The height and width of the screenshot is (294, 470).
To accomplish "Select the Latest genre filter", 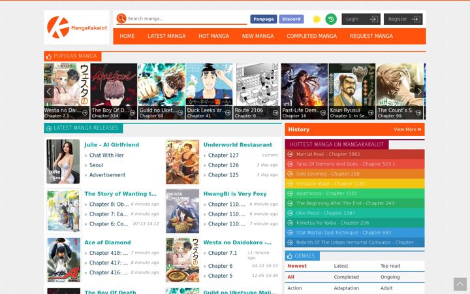I will pos(341,266).
